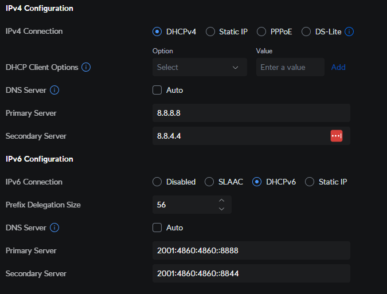Select Static IP for IPv6 Connection

[310, 182]
